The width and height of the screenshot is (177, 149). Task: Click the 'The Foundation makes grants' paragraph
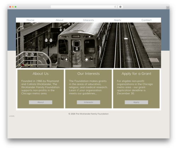[x=88, y=87]
